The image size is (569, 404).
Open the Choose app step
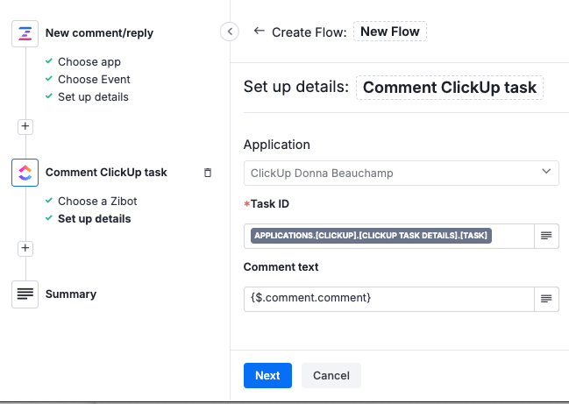point(89,61)
